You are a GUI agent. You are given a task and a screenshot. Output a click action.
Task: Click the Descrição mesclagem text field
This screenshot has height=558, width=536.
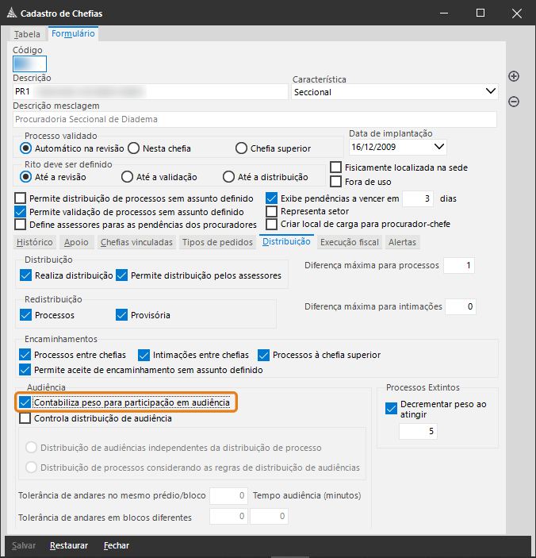[x=255, y=119]
